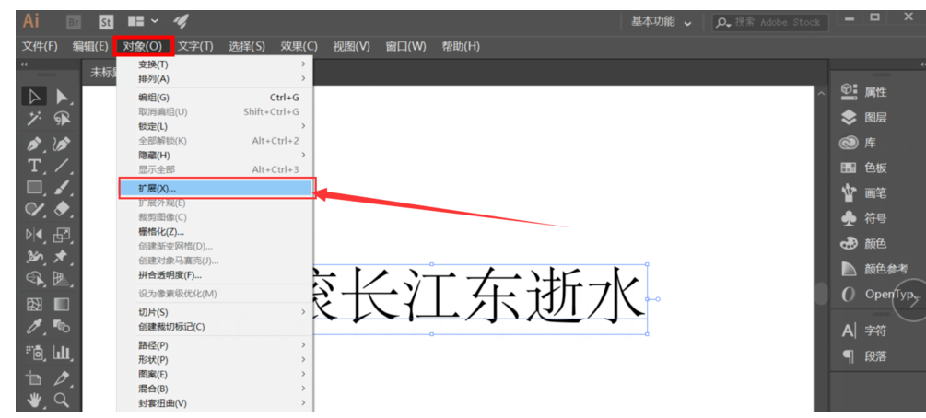The image size is (926, 418).
Task: Open the 属性 (Properties) panel
Action: [864, 92]
